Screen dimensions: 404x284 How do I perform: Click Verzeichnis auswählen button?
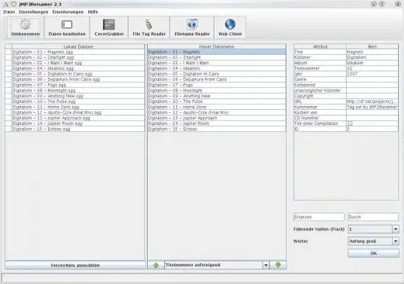(75, 265)
